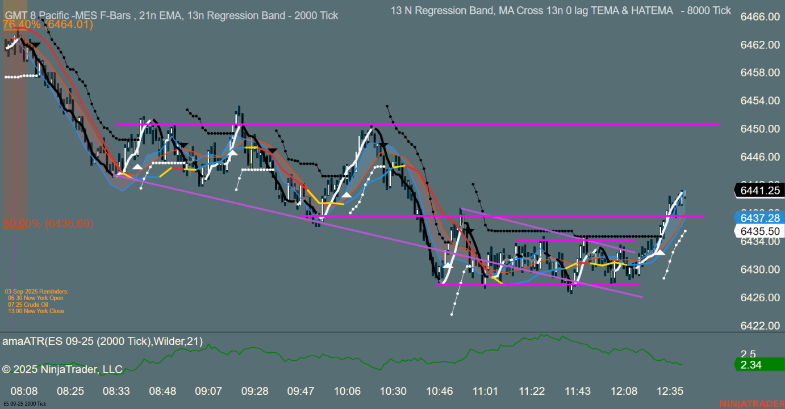The image size is (785, 409).
Task: Click the 08:25 time axis label
Action: (x=70, y=391)
